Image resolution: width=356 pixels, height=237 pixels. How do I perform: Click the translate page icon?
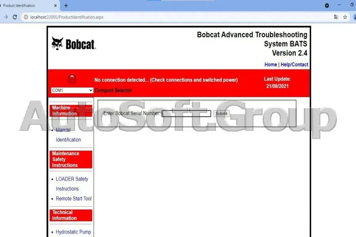(x=336, y=17)
